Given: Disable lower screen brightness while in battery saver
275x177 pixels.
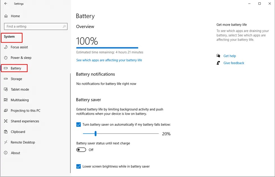Looking at the screenshot, I should point(78,166).
